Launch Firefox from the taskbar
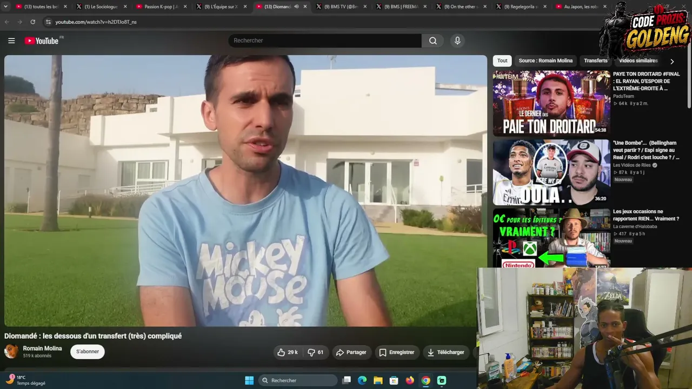This screenshot has height=389, width=692. pos(410,380)
